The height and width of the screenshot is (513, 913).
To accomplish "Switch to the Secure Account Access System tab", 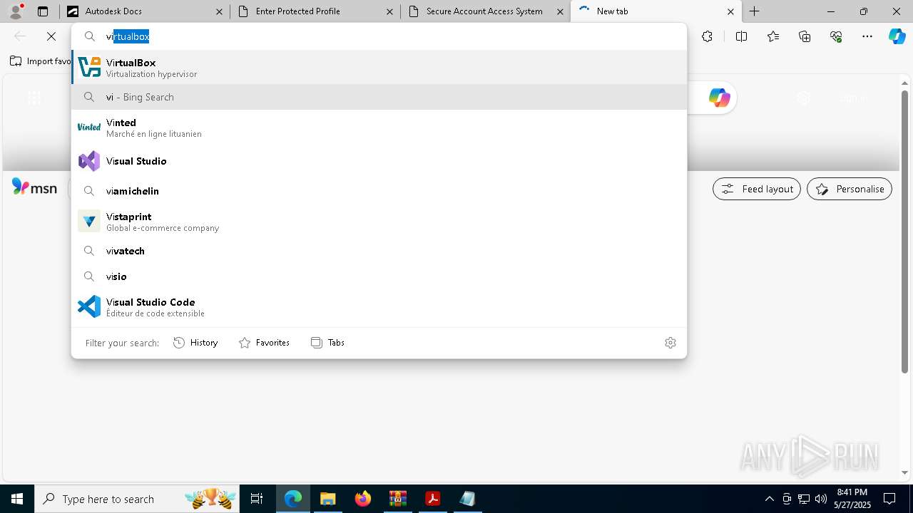I will 484,11.
